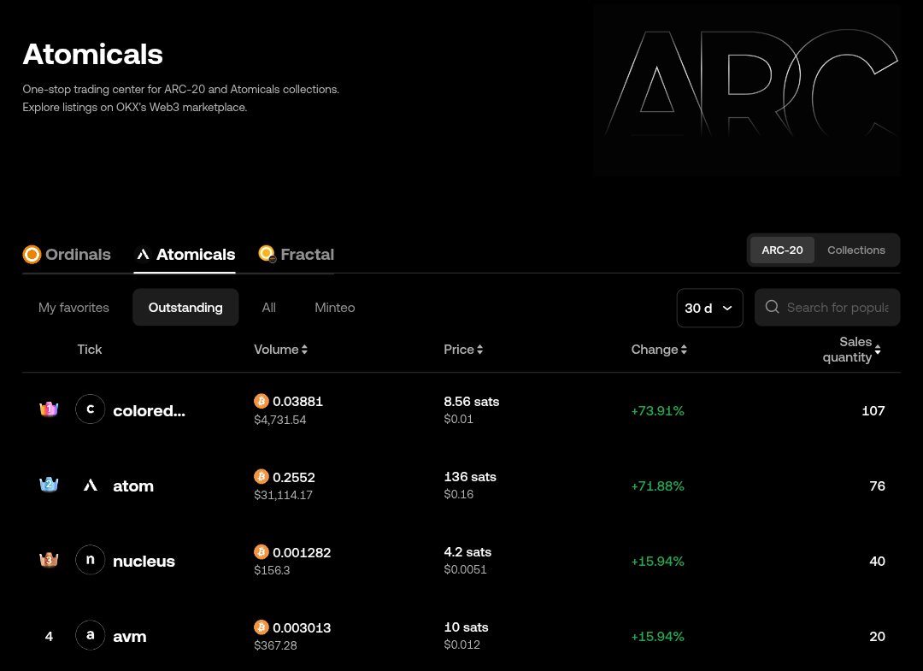Open the Minteo tab
The height and width of the screenshot is (671, 923).
click(x=334, y=307)
